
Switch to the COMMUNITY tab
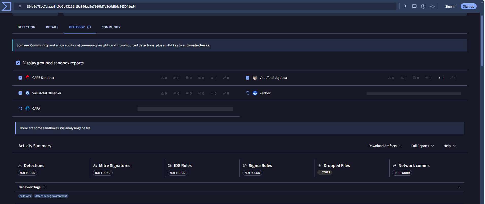pos(111,27)
